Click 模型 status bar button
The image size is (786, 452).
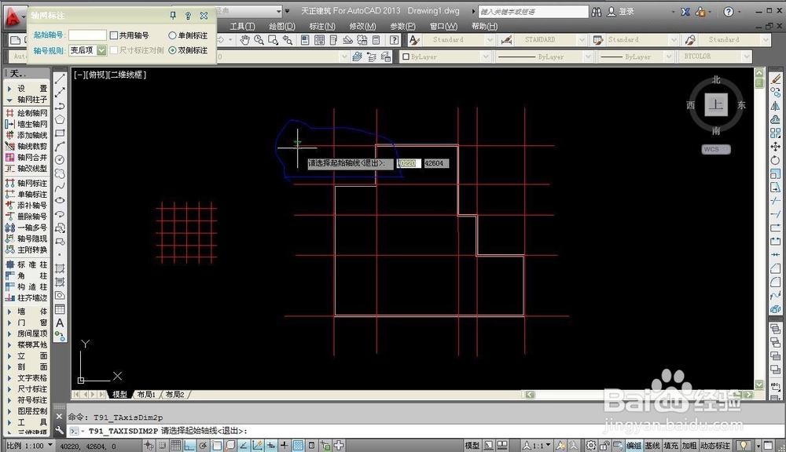point(472,445)
